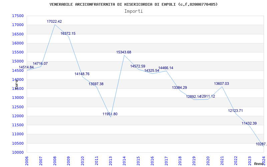267x167 pixels.
Task: Click the data label 14514.84
Action: 26,67
